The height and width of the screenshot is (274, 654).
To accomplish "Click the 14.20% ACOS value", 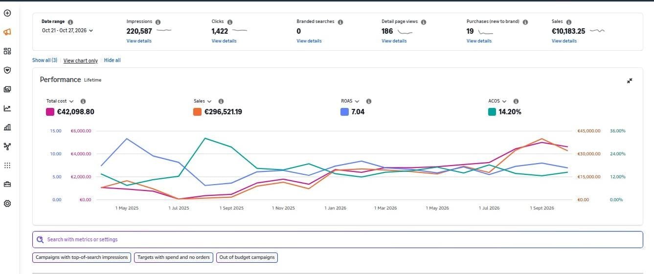I will coord(510,112).
